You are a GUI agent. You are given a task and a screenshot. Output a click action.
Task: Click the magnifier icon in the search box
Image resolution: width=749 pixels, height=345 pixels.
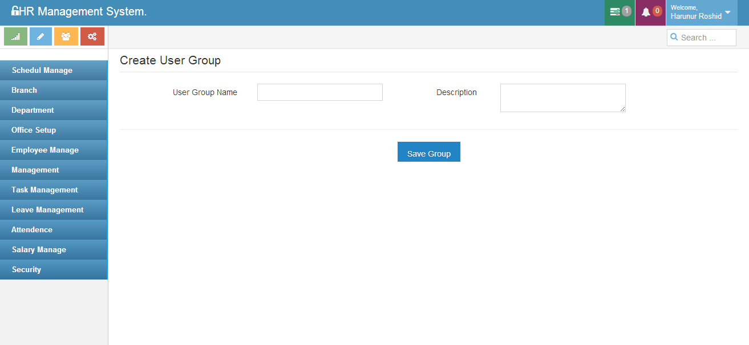(674, 38)
